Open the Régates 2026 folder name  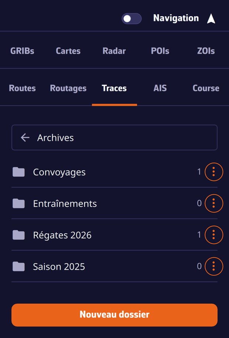click(62, 235)
